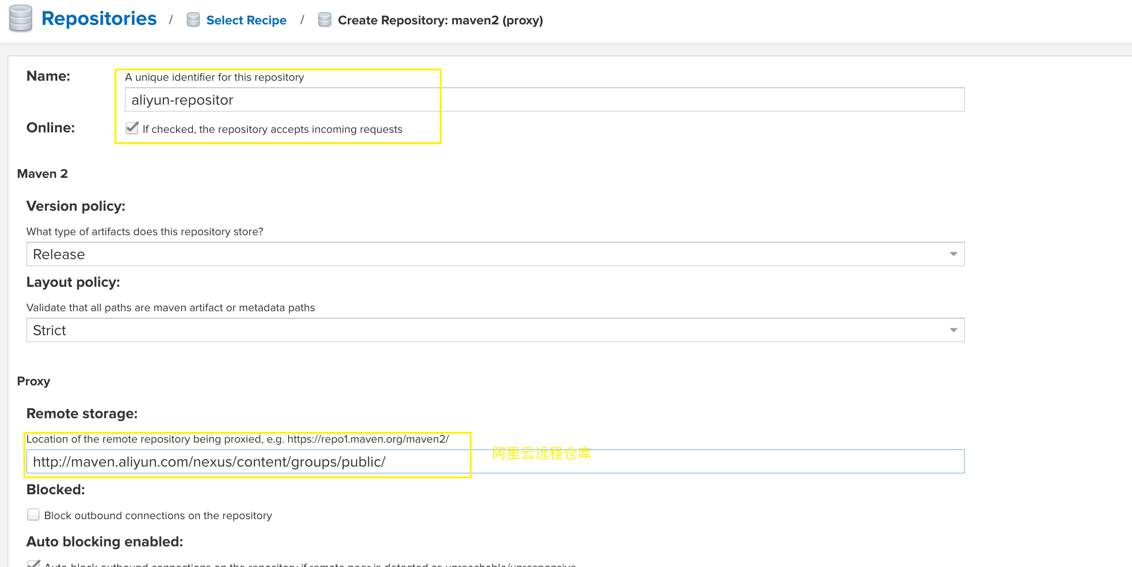This screenshot has height=567, width=1132.
Task: Click 'Block outbound connections on the repository' text
Action: click(x=158, y=515)
